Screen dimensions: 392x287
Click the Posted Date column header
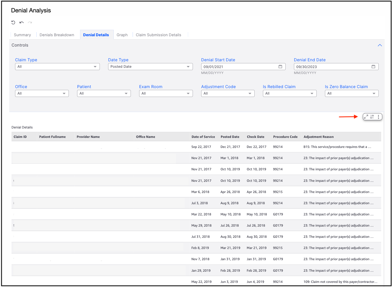pos(230,137)
